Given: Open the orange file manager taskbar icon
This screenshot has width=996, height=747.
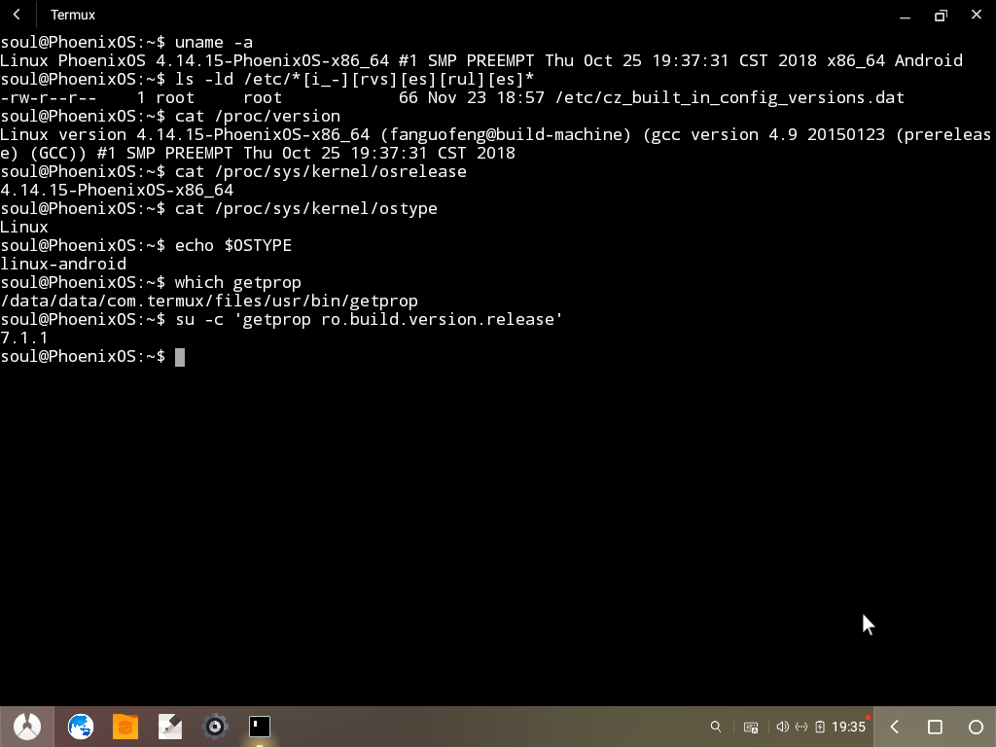Looking at the screenshot, I should tap(125, 726).
